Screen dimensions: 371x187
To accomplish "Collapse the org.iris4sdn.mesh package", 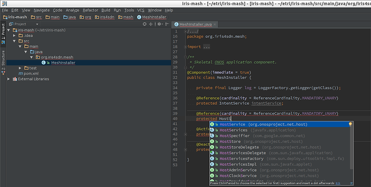I will 31,58.
